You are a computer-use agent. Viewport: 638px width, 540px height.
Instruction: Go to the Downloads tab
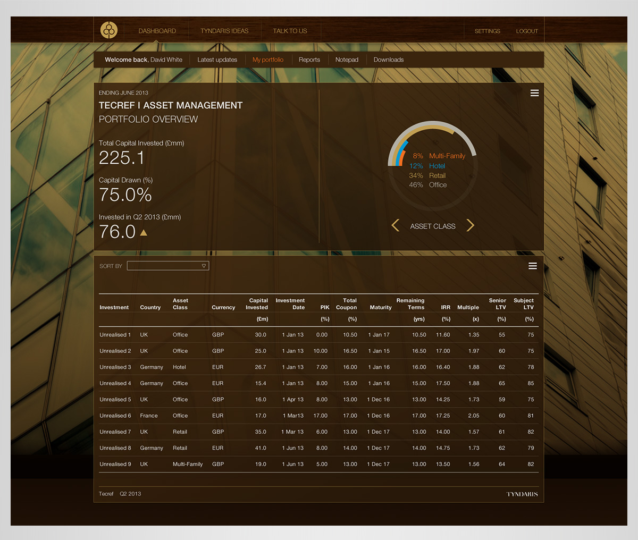[388, 60]
